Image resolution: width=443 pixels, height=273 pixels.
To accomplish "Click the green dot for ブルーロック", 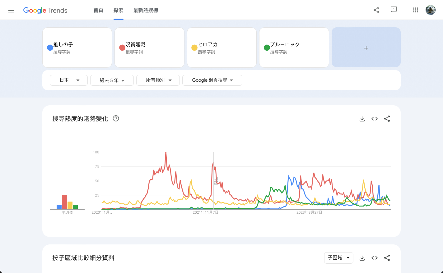I will click(x=267, y=48).
